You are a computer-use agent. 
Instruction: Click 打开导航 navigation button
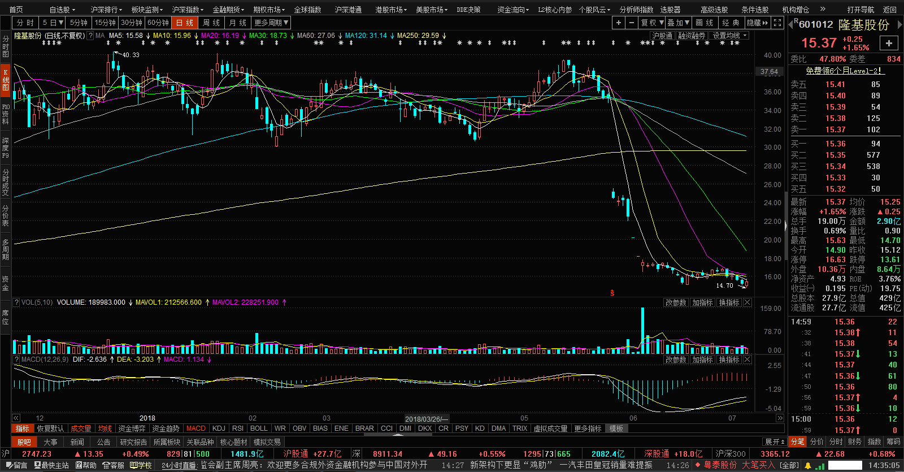pyautogui.click(x=860, y=10)
